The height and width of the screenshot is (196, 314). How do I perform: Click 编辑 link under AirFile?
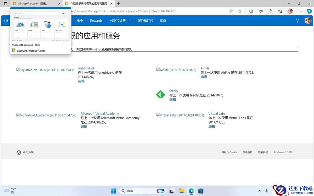point(204,77)
